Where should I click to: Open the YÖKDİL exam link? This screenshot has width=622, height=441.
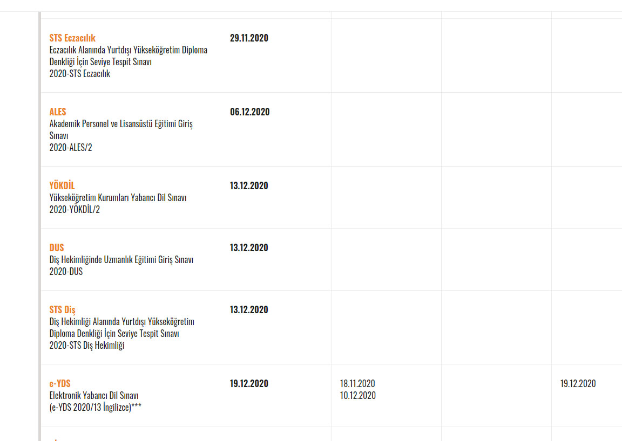[x=62, y=185]
